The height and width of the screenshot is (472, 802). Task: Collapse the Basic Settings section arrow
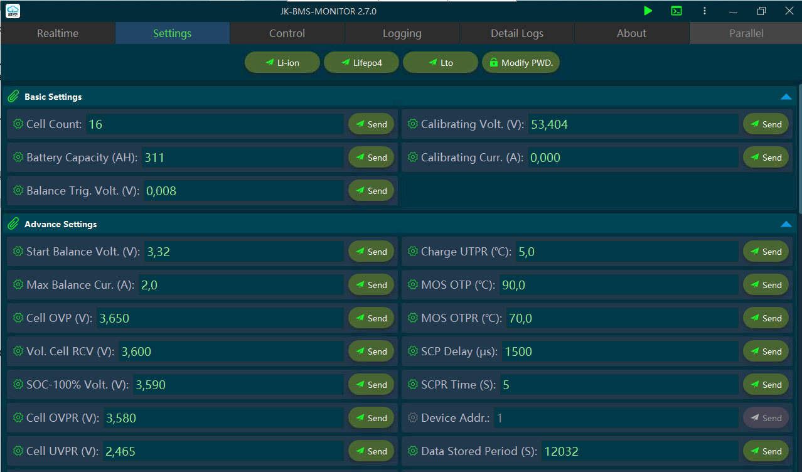coord(786,97)
